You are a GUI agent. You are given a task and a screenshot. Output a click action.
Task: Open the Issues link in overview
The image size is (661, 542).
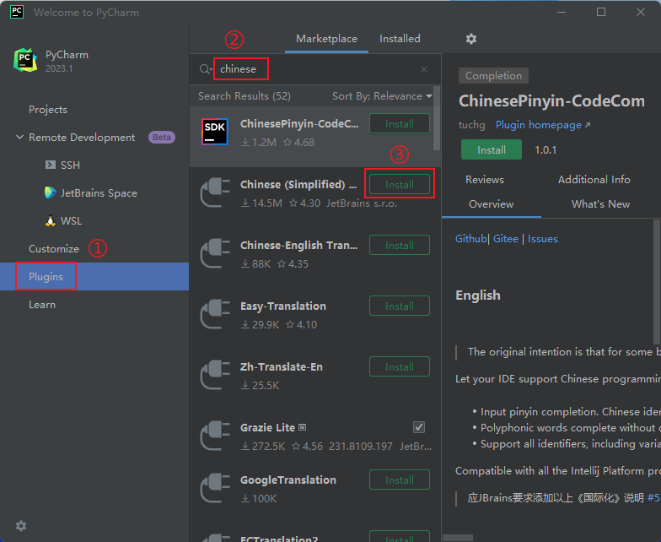[543, 238]
